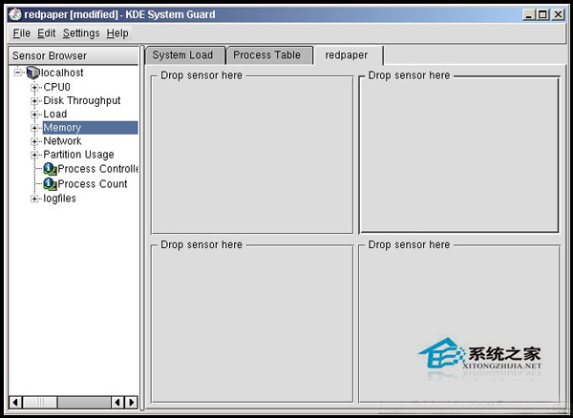Open the File menu

point(22,33)
